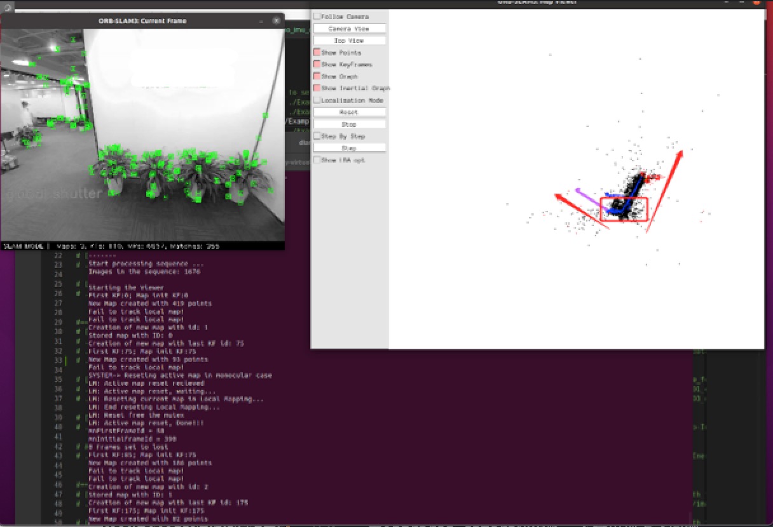
Task: Click "LM: End reseting Local Mapping..." line
Action: tap(154, 407)
